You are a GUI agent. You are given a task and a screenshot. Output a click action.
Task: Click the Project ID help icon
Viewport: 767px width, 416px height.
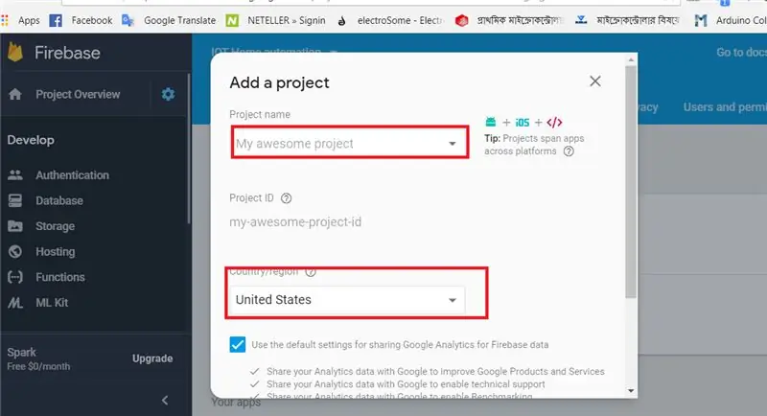(x=286, y=198)
